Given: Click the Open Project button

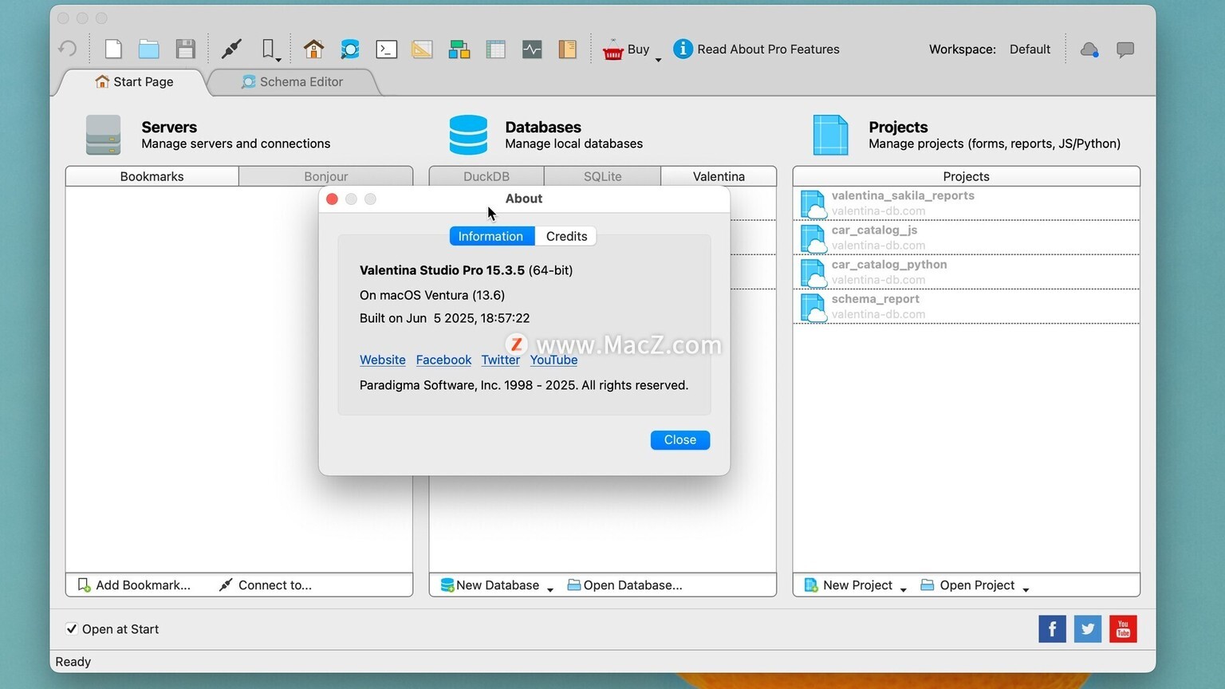Looking at the screenshot, I should coord(967,585).
